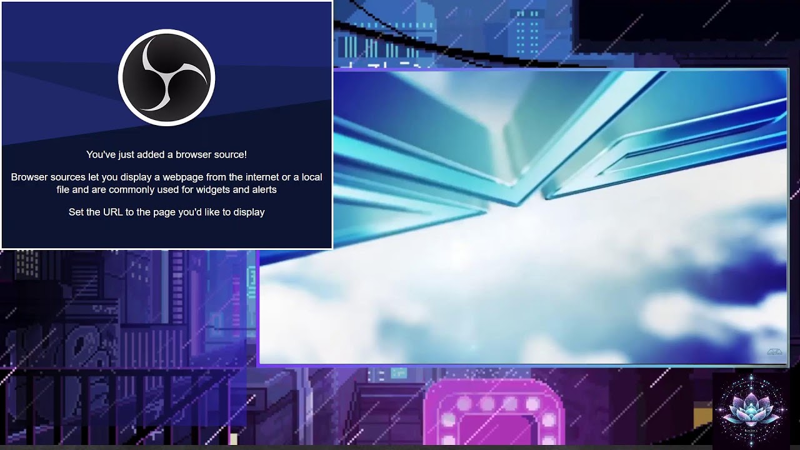Click "You've just added a browser source!" text
Image resolution: width=800 pixels, height=450 pixels.
coord(166,154)
